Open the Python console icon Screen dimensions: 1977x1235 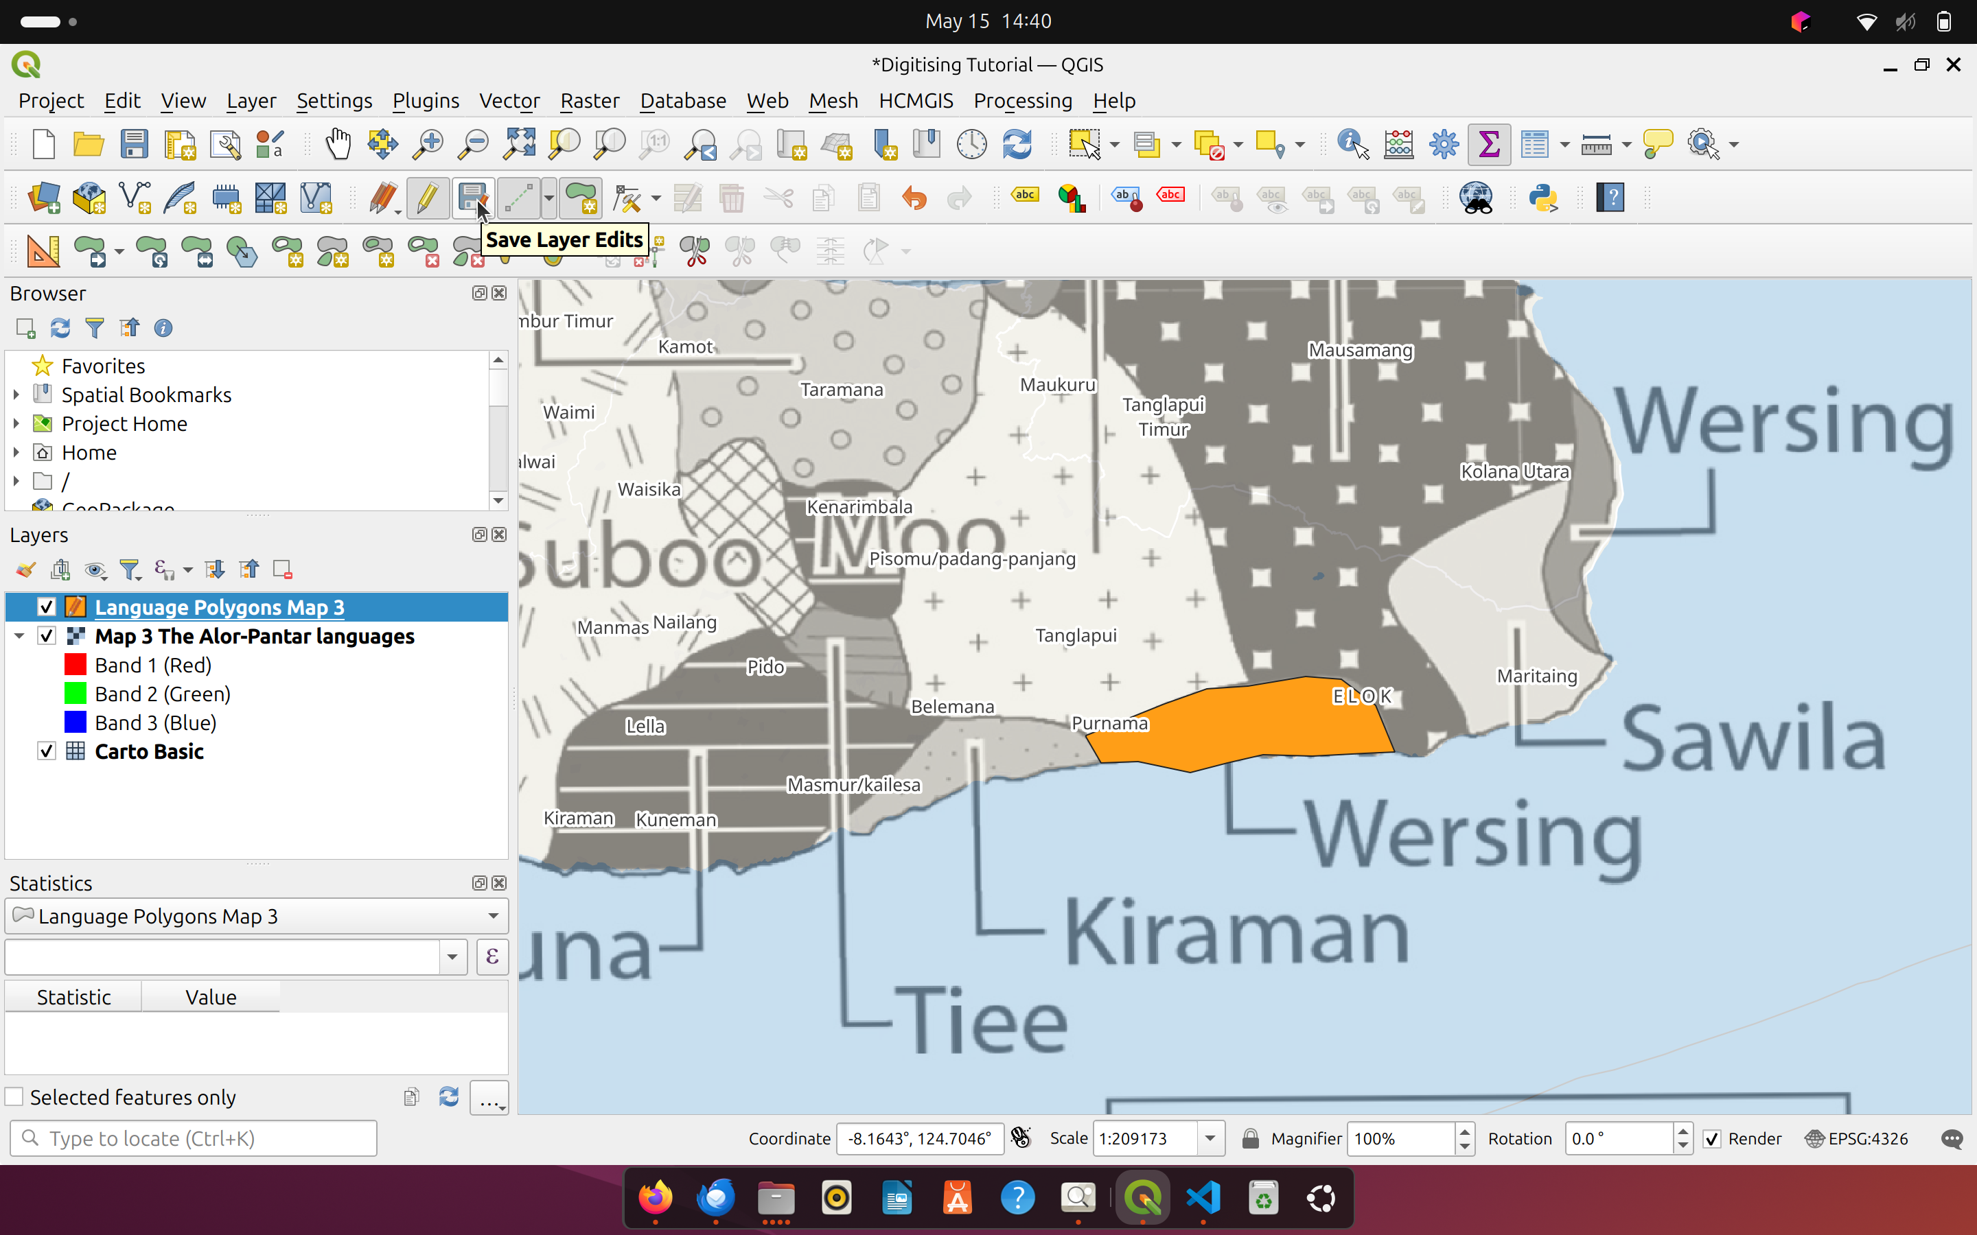point(1543,198)
